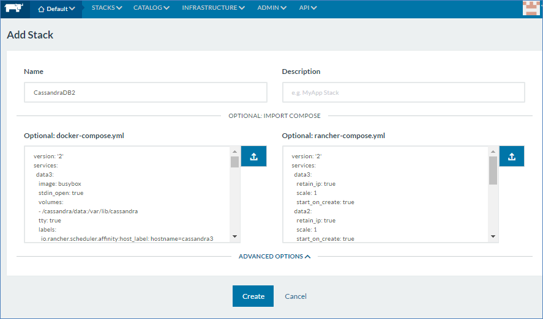Cancel adding the stack
Screen dimensions: 543x319
(x=296, y=296)
